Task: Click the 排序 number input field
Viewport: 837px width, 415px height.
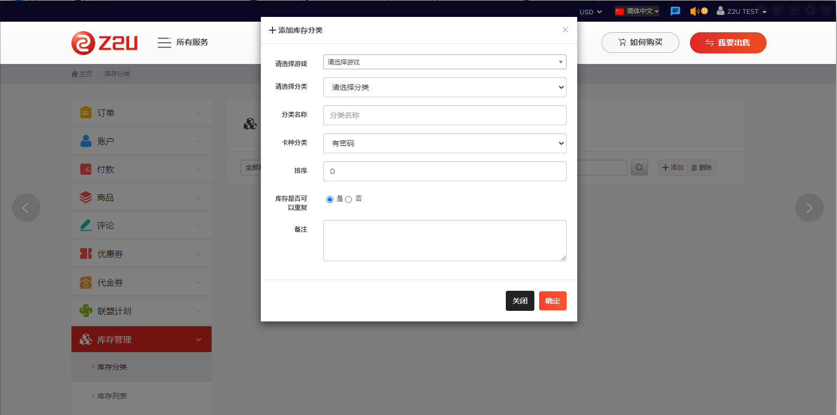Action: point(444,171)
